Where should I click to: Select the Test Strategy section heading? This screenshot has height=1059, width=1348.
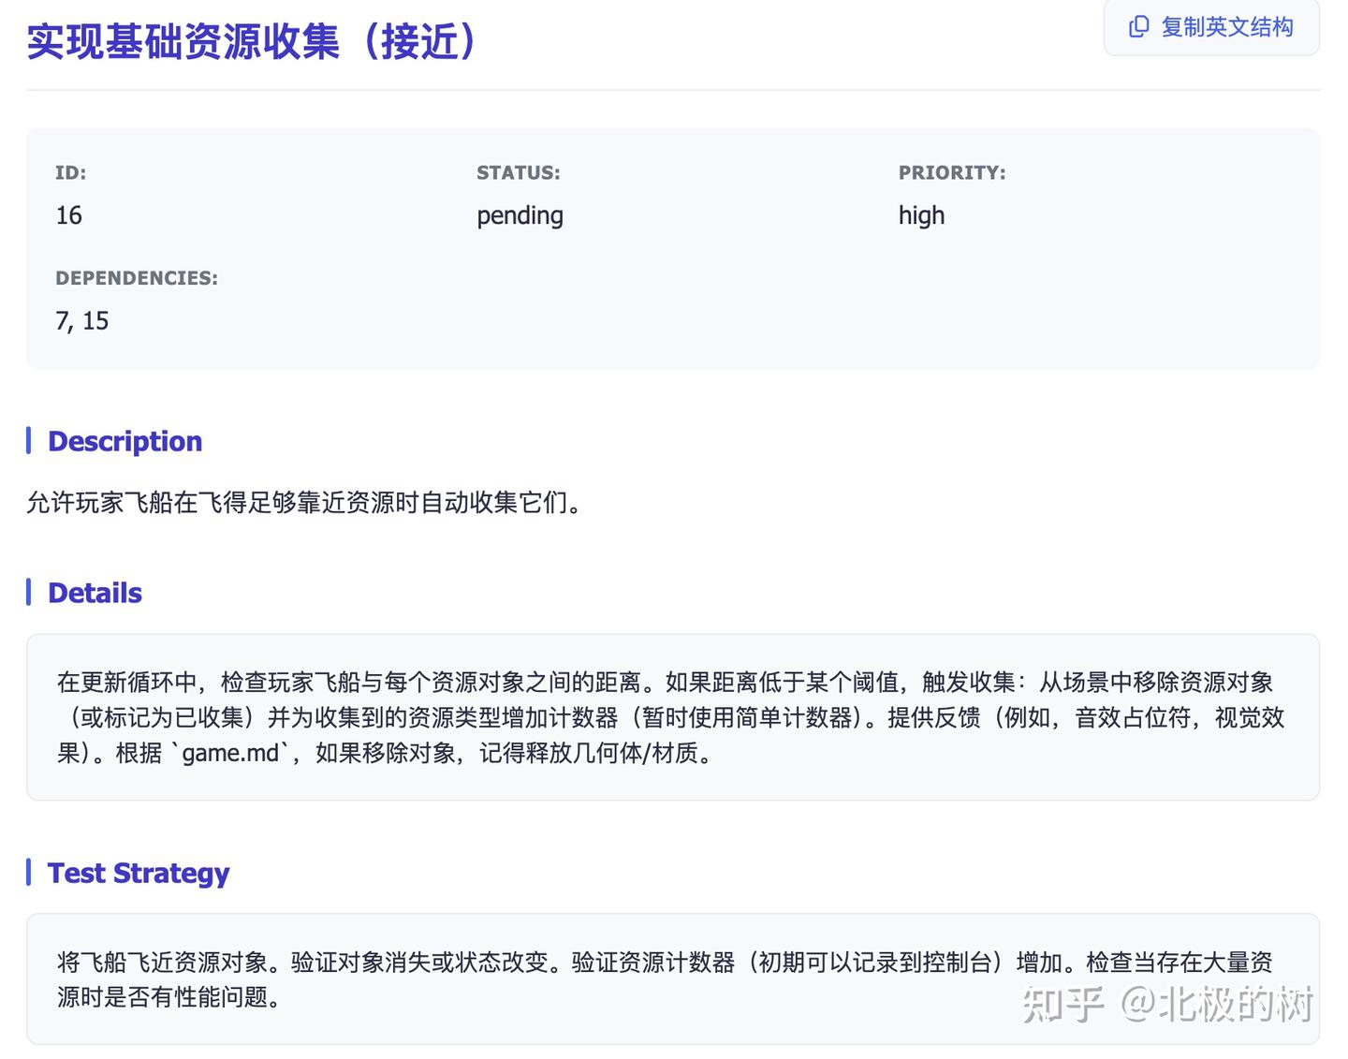(x=138, y=872)
